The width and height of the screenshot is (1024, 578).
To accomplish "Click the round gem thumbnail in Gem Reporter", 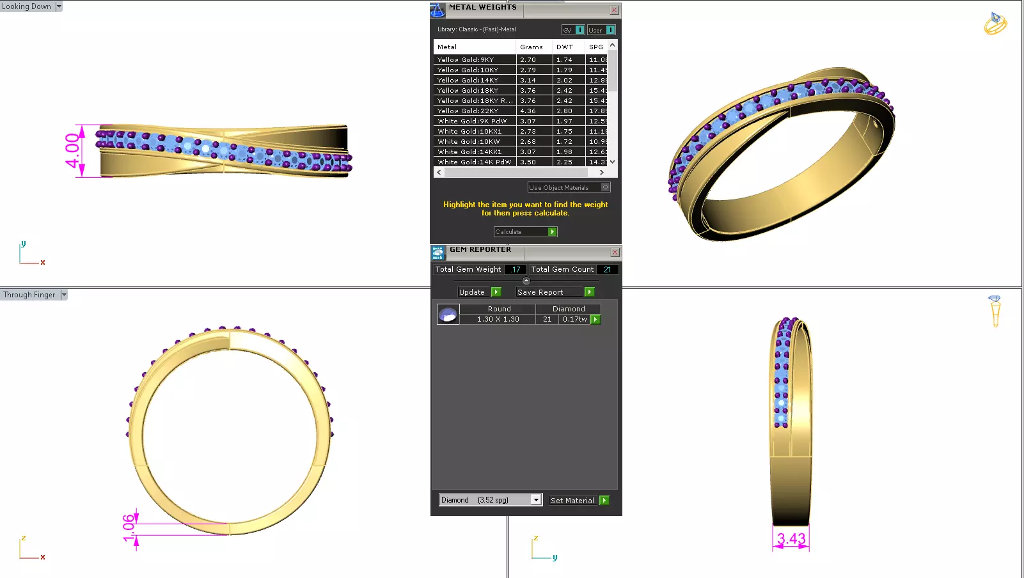I will [448, 314].
